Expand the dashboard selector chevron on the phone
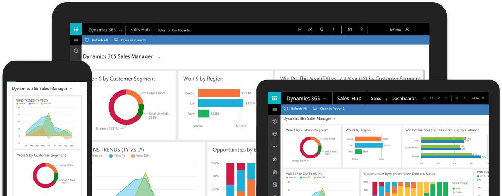Image resolution: width=502 pixels, height=196 pixels. point(71,89)
